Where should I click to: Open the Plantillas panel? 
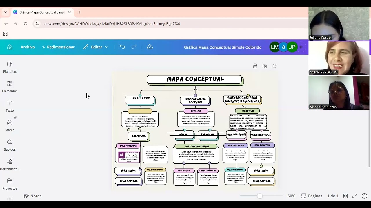(x=10, y=67)
